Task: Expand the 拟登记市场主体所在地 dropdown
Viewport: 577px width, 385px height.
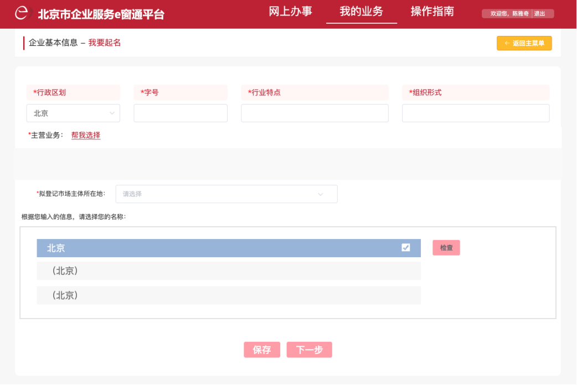Action: coord(226,194)
